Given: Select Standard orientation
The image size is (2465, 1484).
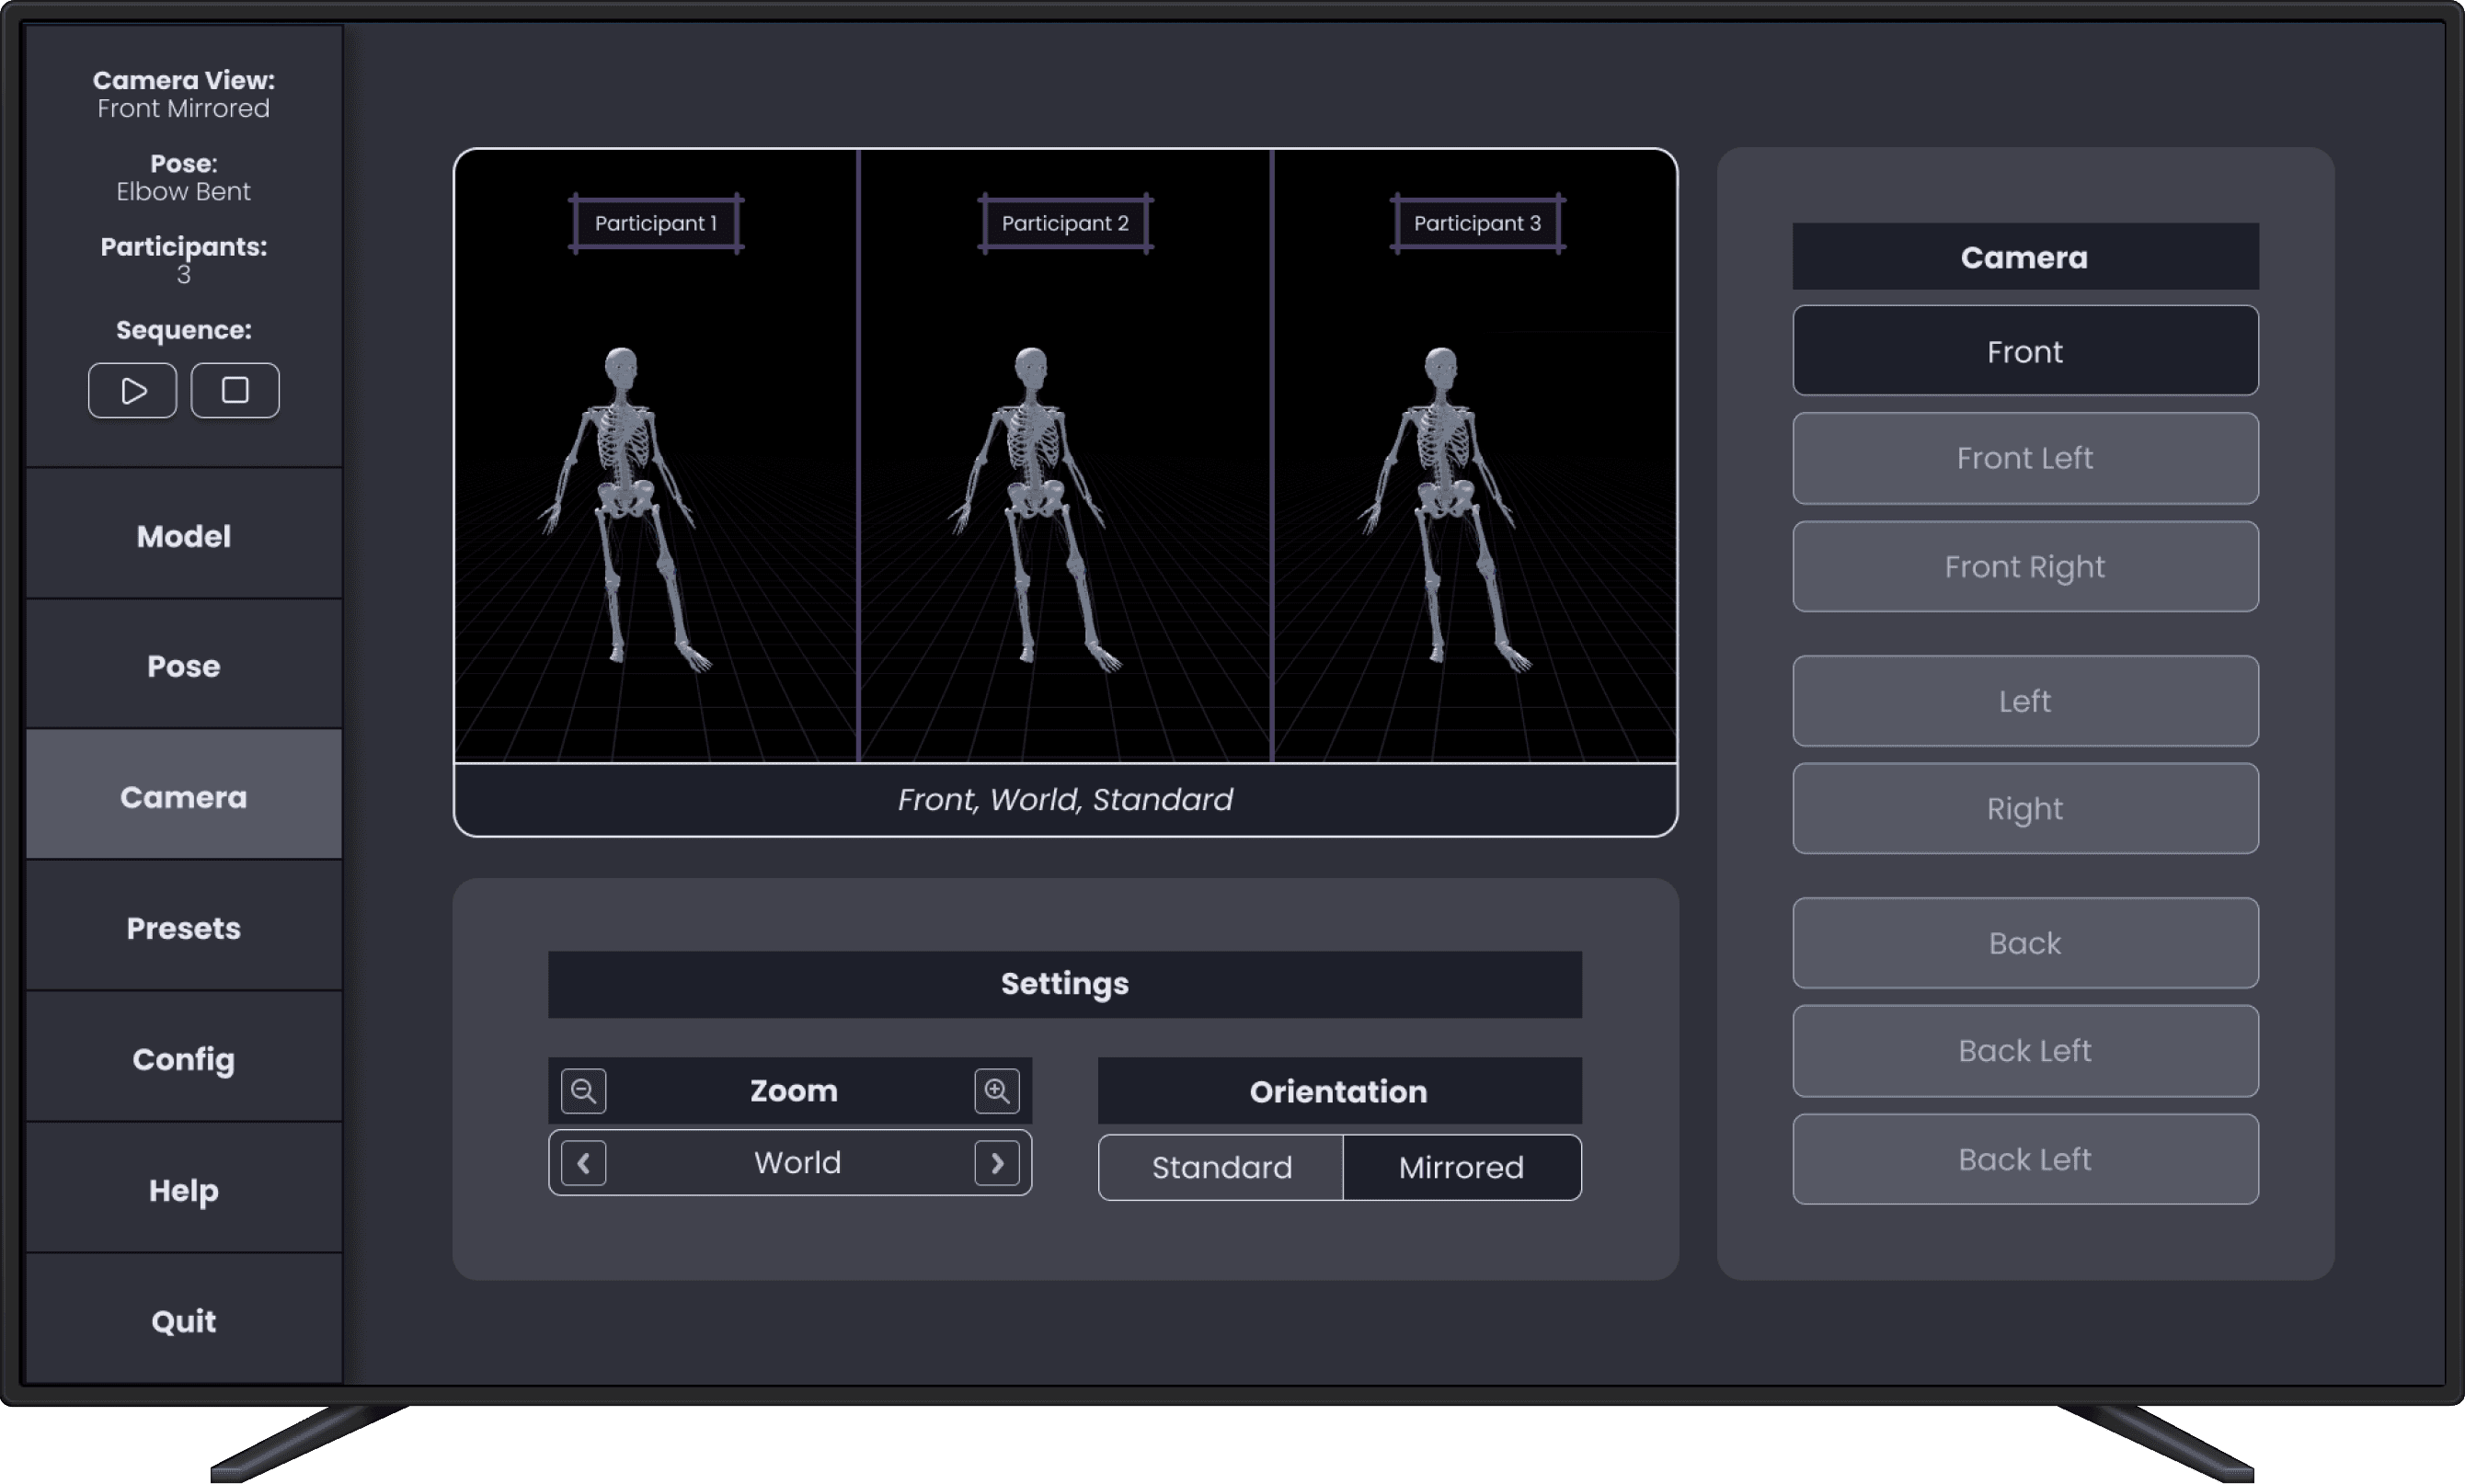Looking at the screenshot, I should (x=1221, y=1167).
